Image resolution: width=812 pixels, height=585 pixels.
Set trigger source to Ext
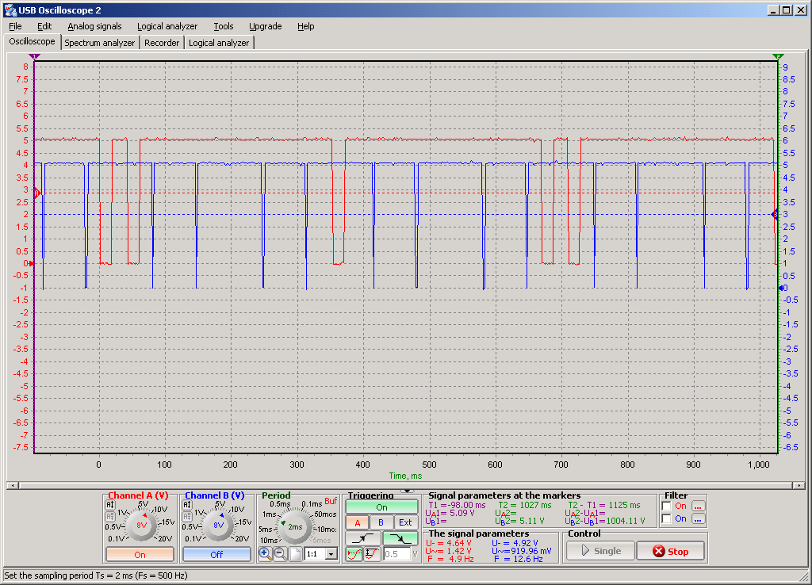click(405, 522)
